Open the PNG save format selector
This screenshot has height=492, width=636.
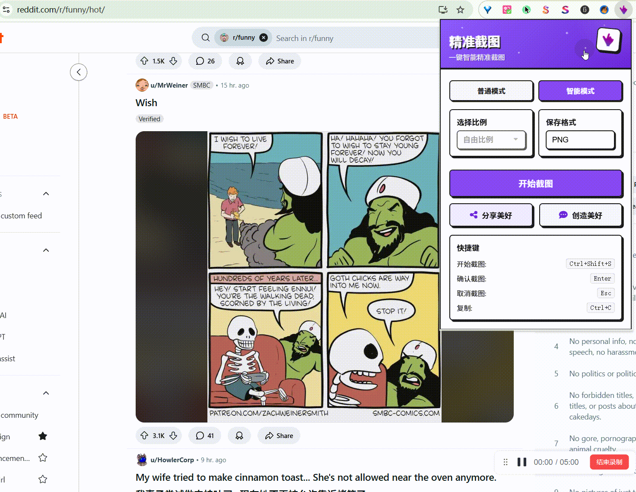(x=580, y=140)
